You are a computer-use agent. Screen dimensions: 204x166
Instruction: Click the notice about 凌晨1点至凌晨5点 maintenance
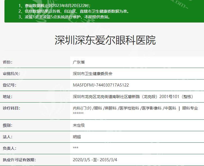(x=64, y=17)
